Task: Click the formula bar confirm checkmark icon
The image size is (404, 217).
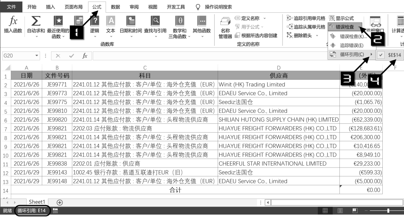Action: click(x=72, y=56)
